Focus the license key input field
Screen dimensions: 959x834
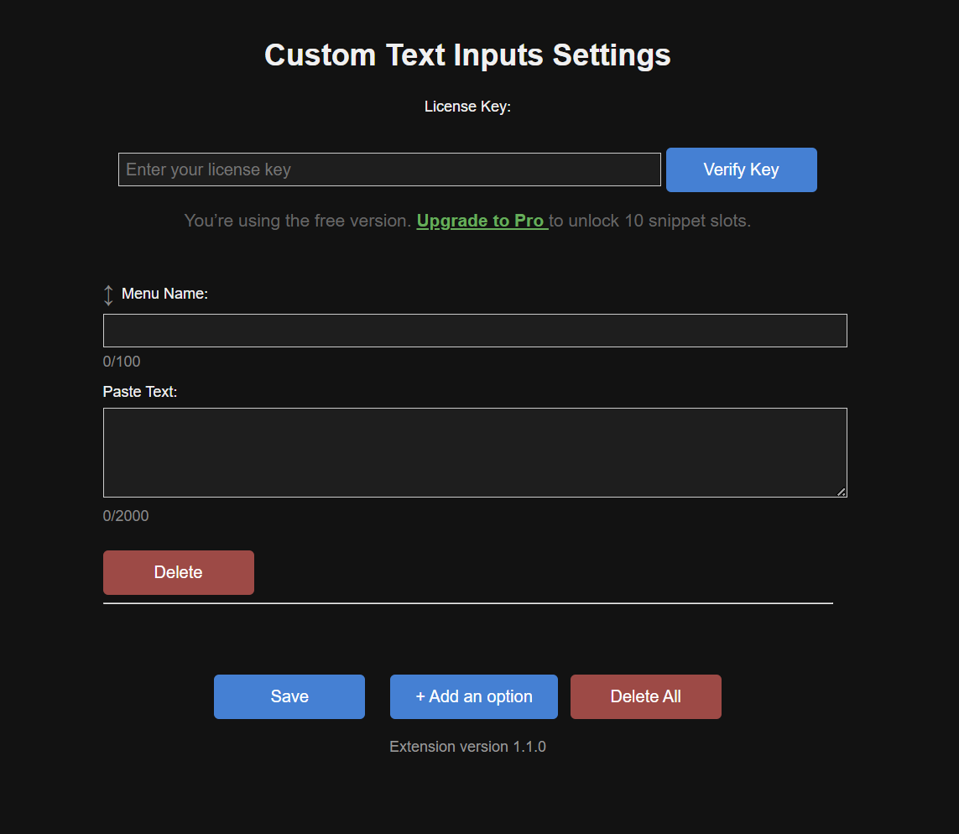click(x=389, y=169)
